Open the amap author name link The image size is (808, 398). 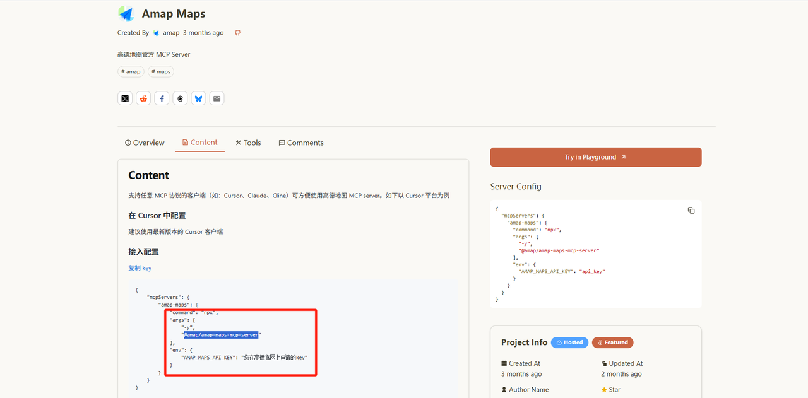pyautogui.click(x=171, y=33)
